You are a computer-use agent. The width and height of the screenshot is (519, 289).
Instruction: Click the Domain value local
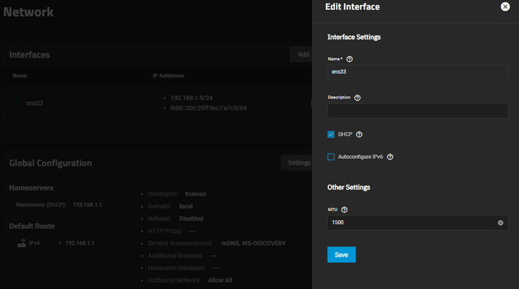pyautogui.click(x=186, y=206)
